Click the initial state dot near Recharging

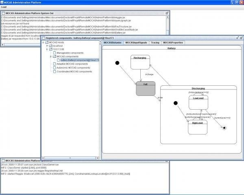(118, 63)
